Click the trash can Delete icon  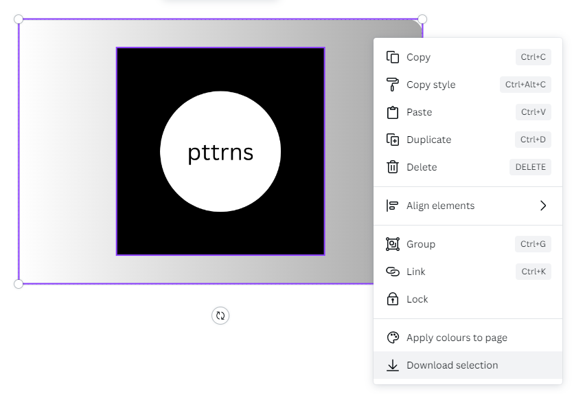click(x=393, y=167)
